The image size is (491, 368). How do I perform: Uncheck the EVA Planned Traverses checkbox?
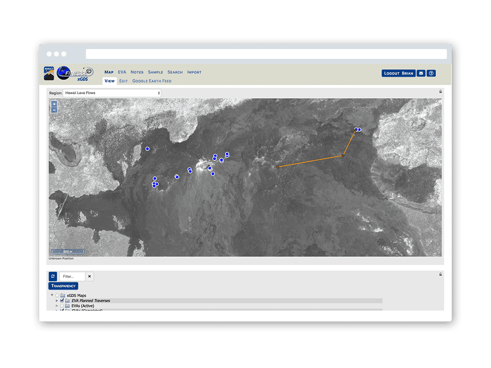[x=62, y=301]
